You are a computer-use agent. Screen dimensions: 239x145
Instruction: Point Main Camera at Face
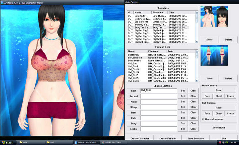click(207, 96)
